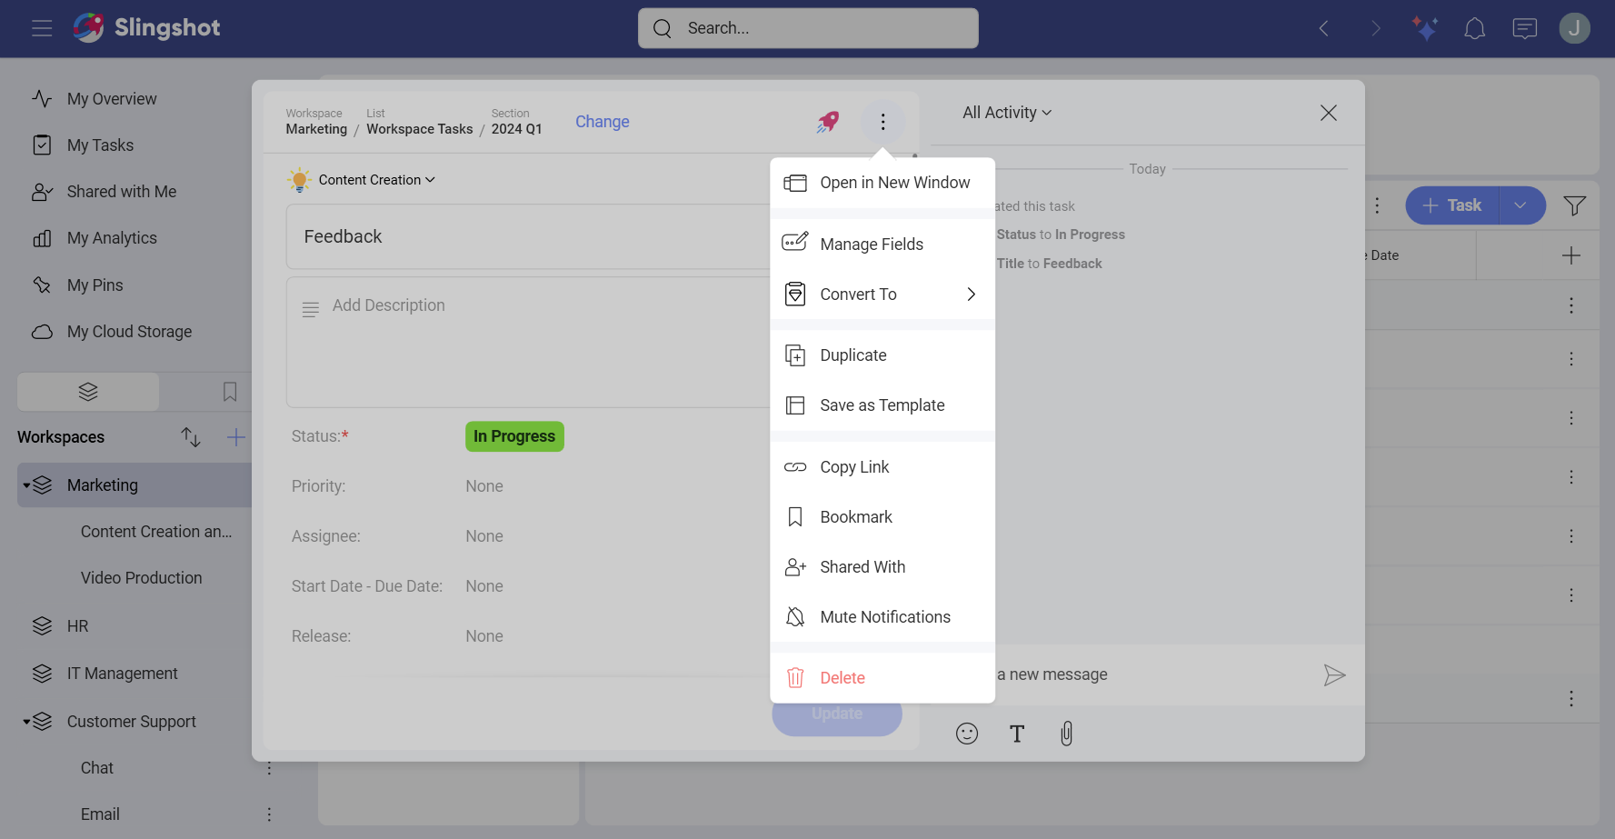Duplicate the task

[882, 355]
